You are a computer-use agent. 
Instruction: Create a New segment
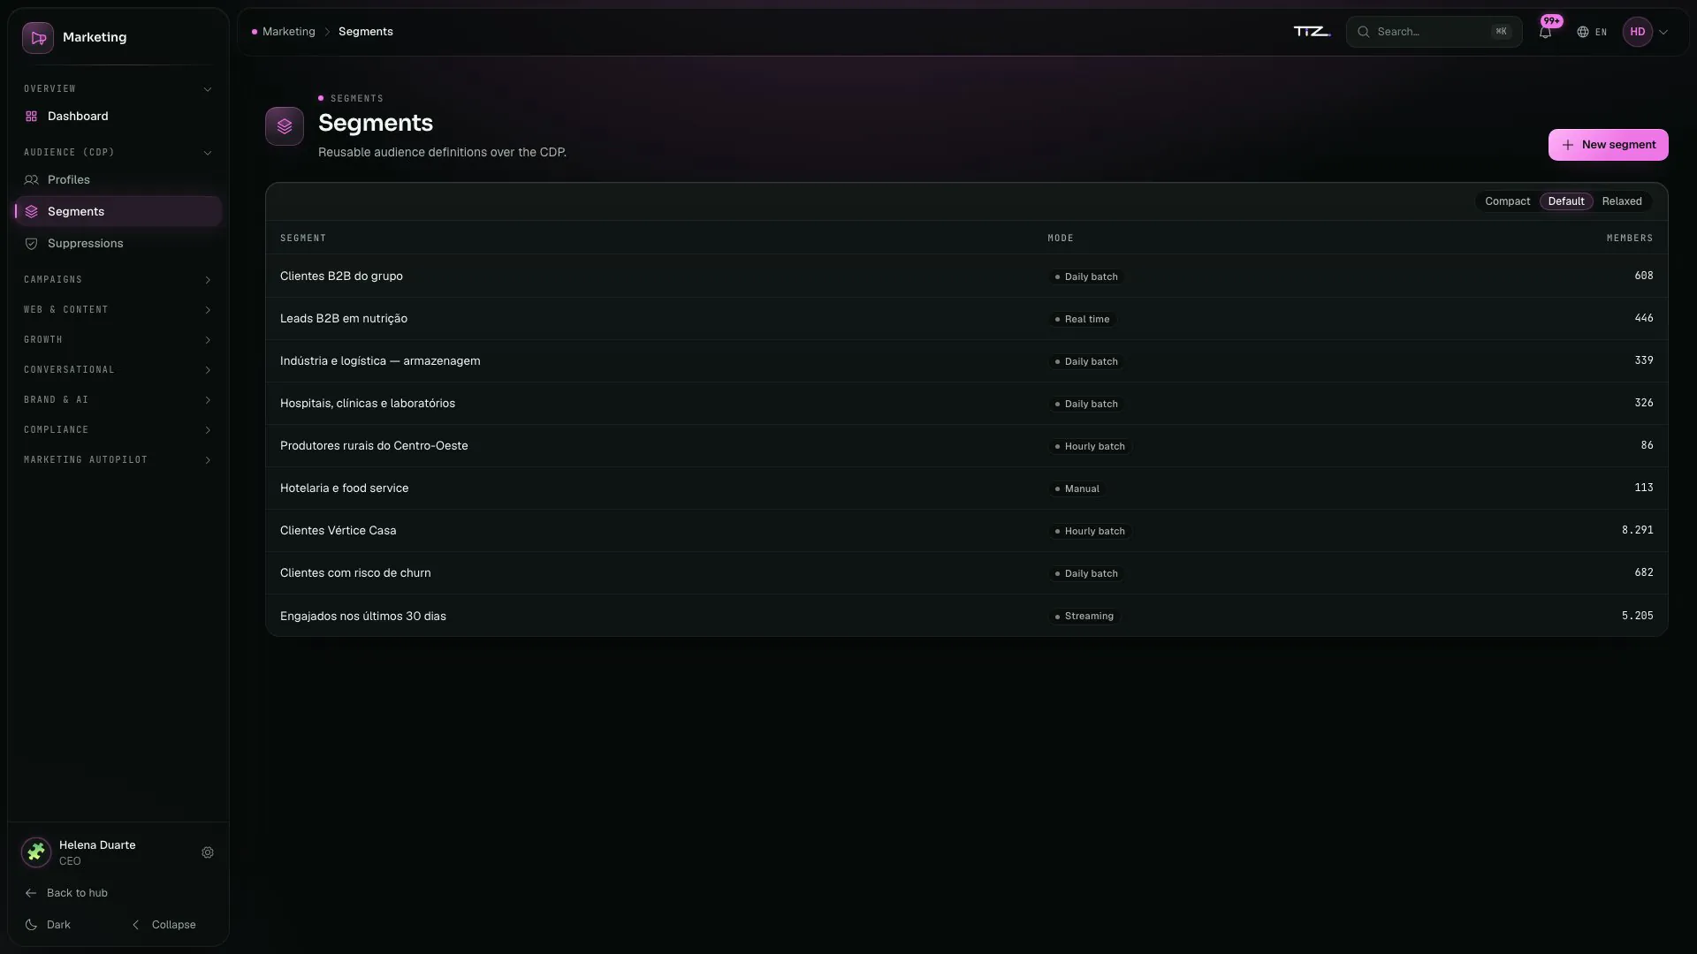[x=1608, y=145]
